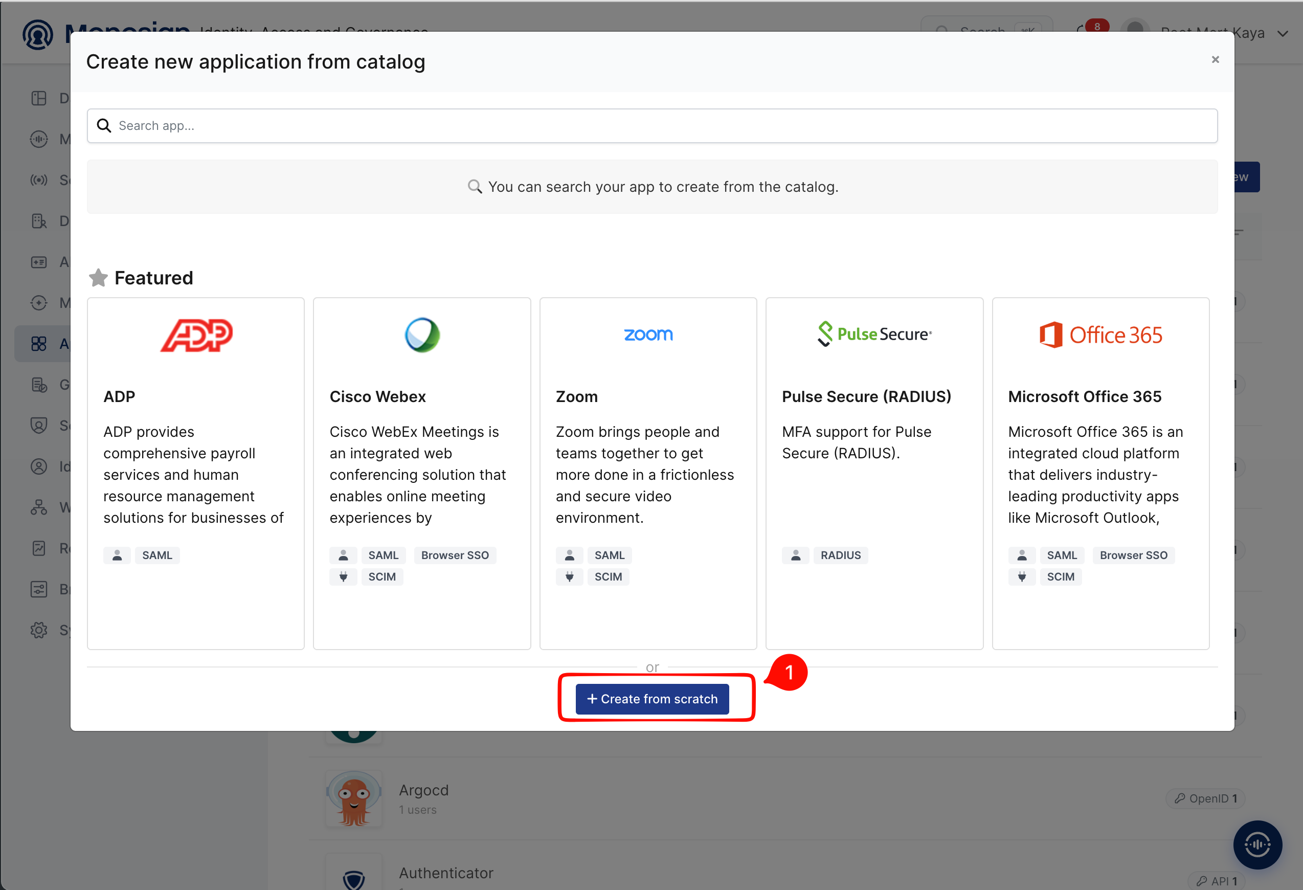Select the Cisco Webex logo
Screen dimensions: 1303x890
(x=422, y=335)
